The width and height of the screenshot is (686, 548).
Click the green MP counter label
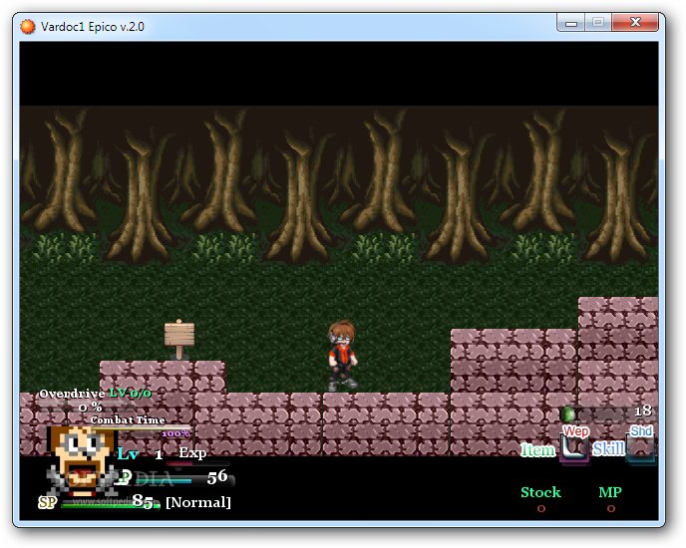(610, 492)
